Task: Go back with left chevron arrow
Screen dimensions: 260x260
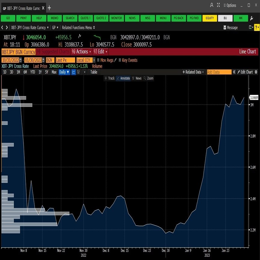Action: click(2, 28)
